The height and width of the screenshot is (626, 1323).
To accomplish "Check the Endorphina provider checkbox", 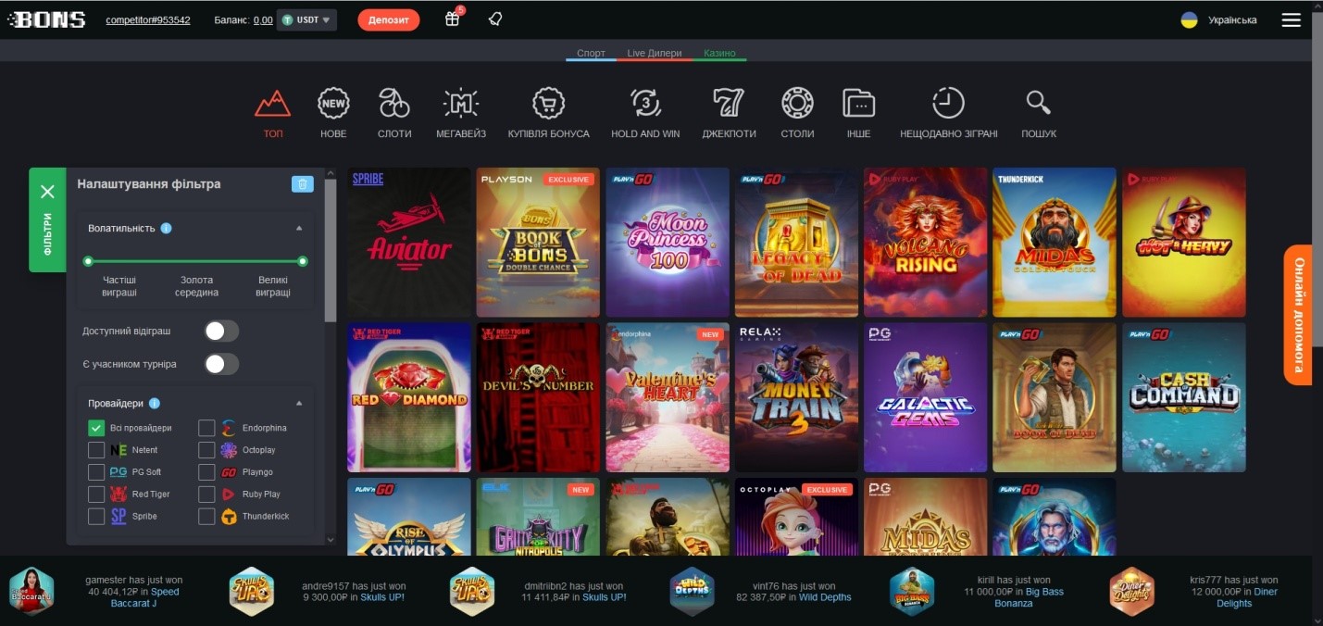I will (206, 428).
